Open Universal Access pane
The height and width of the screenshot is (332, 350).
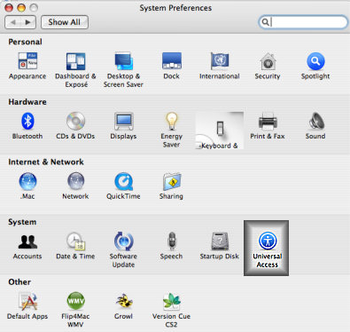[x=267, y=248]
